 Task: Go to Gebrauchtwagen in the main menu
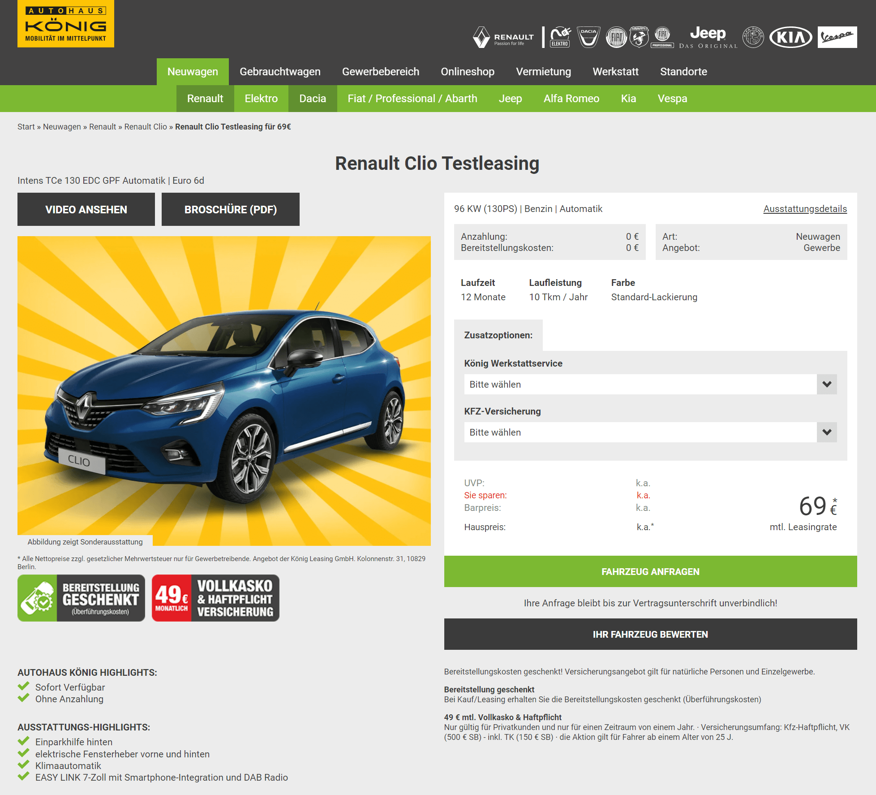pos(280,72)
